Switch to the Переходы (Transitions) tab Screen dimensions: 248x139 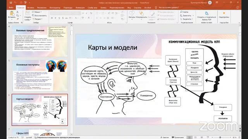68,8
